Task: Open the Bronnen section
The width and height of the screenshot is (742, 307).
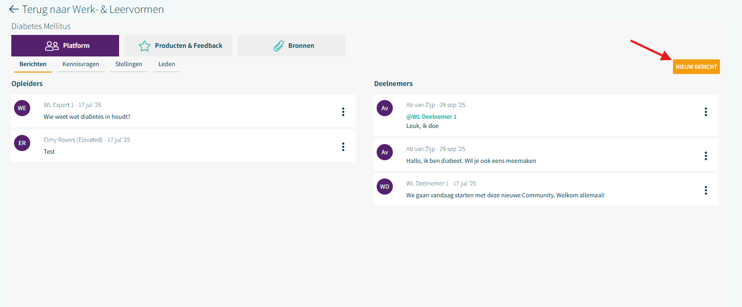Action: point(292,46)
